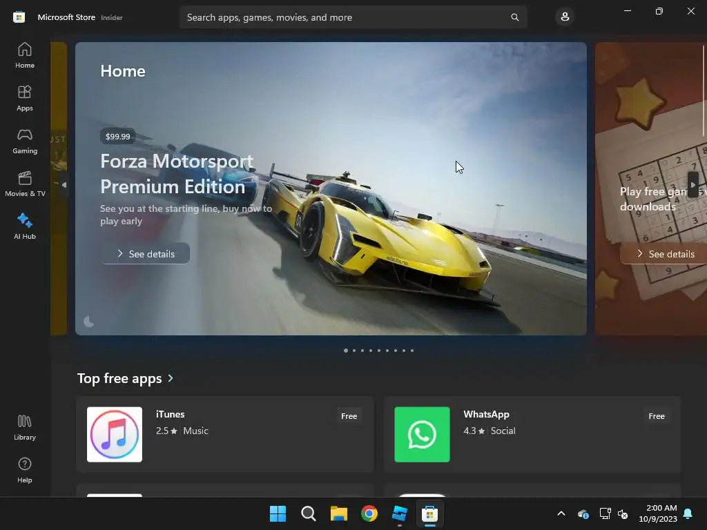This screenshot has height=530, width=707.
Task: Click the WhatsApp app icon
Action: pos(422,435)
